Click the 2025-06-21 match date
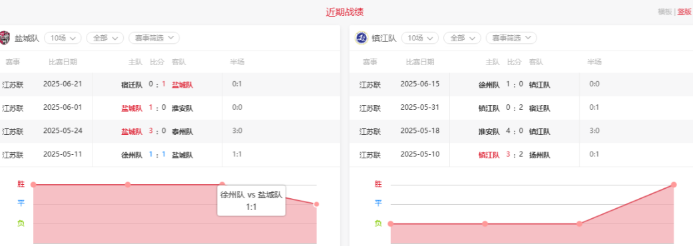693x246 pixels. coord(63,84)
